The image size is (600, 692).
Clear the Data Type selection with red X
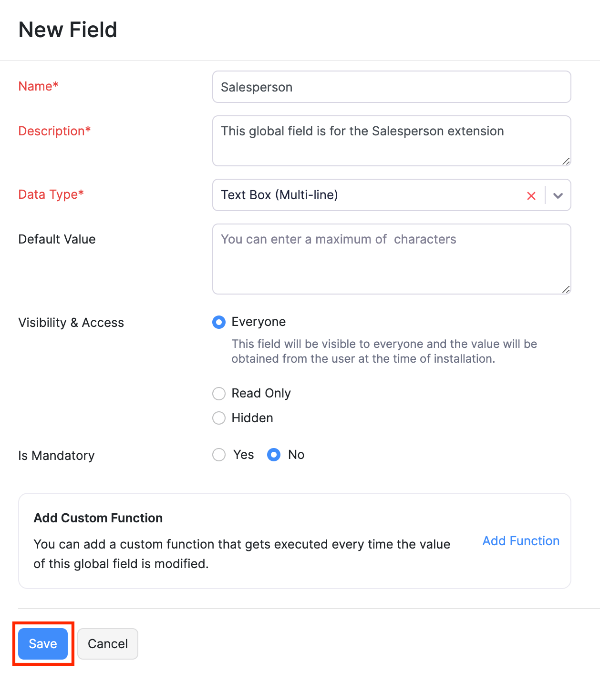[x=531, y=195]
